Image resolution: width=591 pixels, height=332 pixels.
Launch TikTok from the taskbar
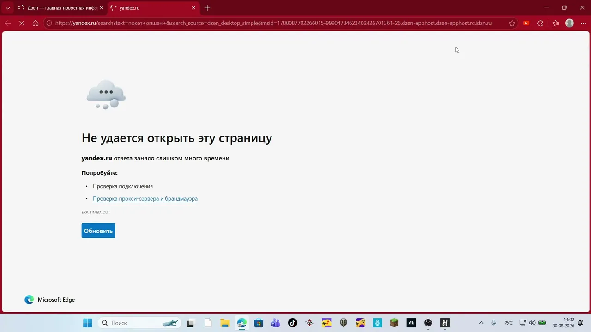click(x=293, y=323)
